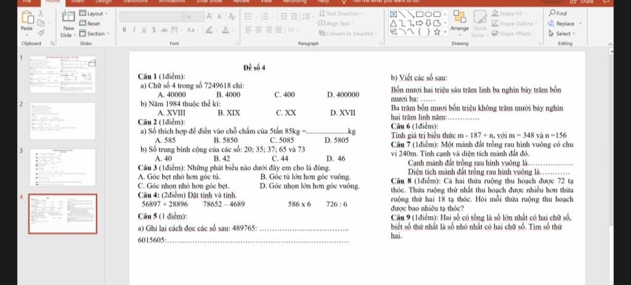Open Shape Fill color picker
This screenshot has height=285, width=631.
[510, 14]
